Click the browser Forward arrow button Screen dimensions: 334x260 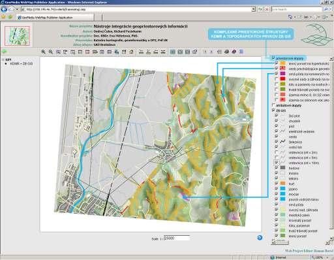pyautogui.click(x=11, y=9)
